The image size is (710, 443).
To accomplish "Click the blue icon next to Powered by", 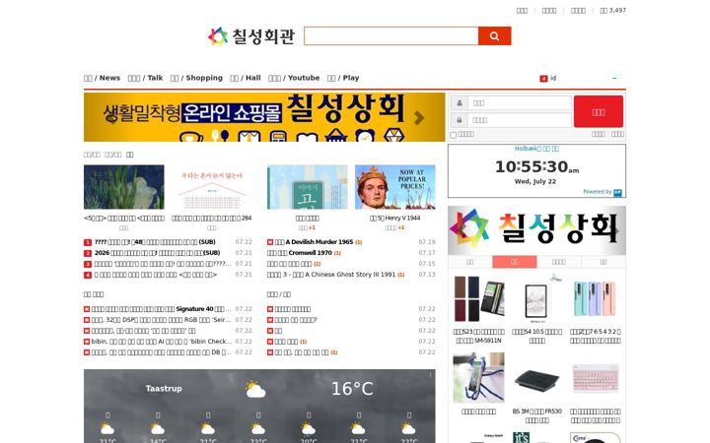I will pyautogui.click(x=617, y=193).
